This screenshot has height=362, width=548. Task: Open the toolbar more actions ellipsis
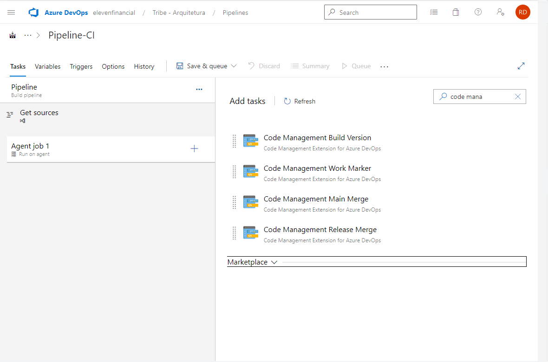tap(384, 66)
